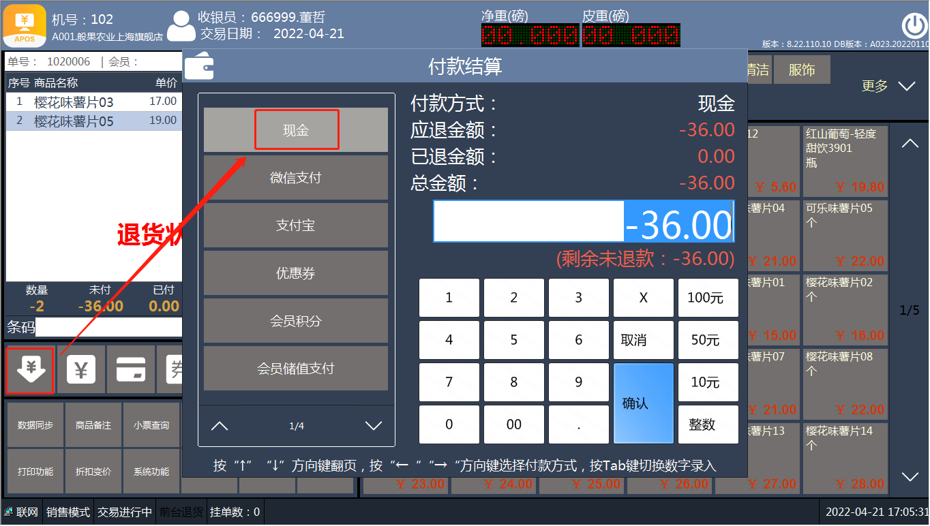Viewport: 930px width, 526px height.
Task: Click the refund amount input field
Action: click(x=584, y=221)
